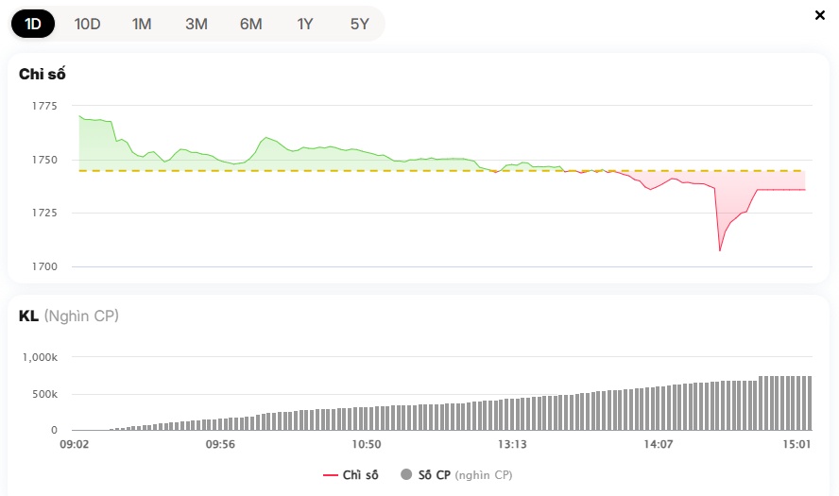Screen dimensions: 839x496
Task: Toggle the 'Chỉ số' legend series
Action: (x=351, y=474)
